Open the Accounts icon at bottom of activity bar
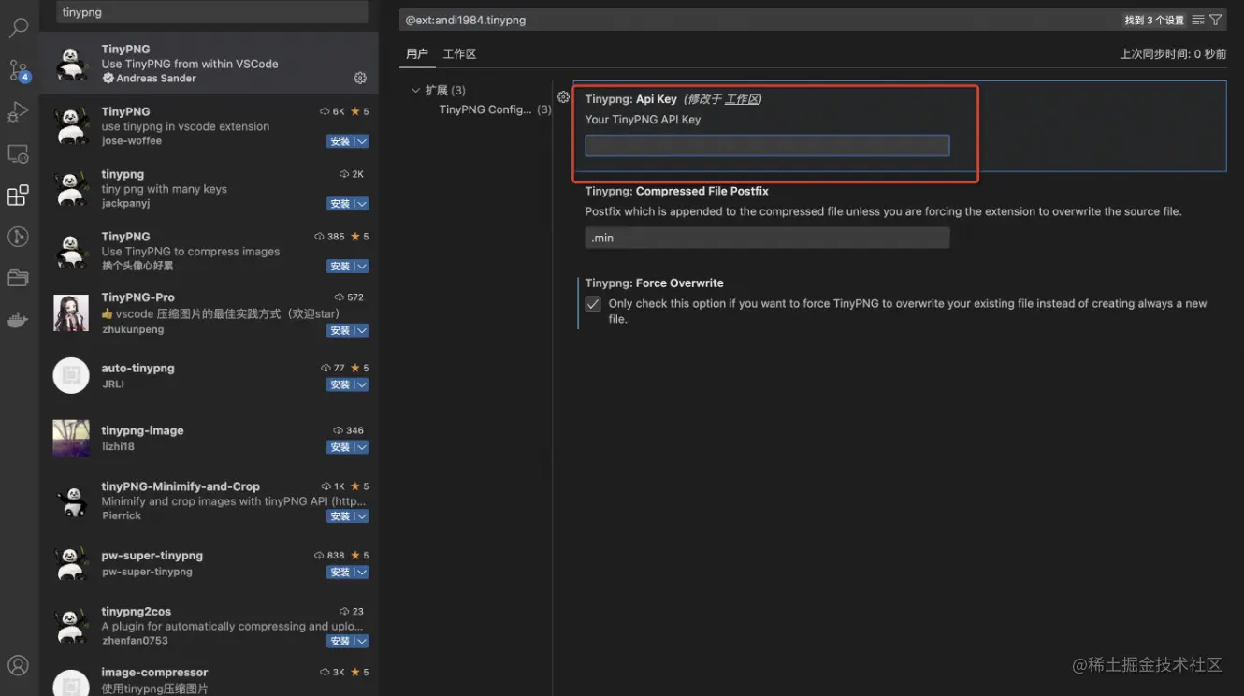Image resolution: width=1244 pixels, height=696 pixels. tap(18, 665)
